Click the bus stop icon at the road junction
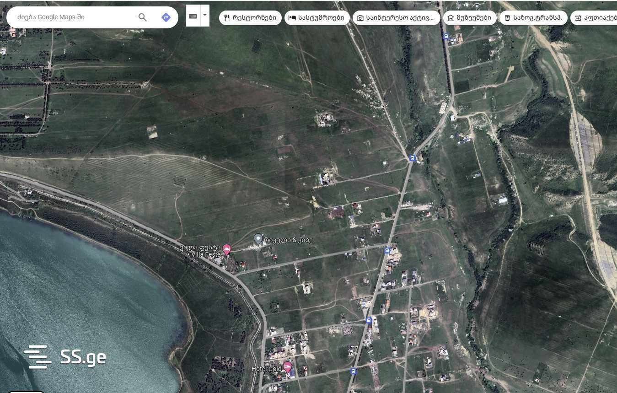Screen dimensions: 617x393 coord(412,158)
